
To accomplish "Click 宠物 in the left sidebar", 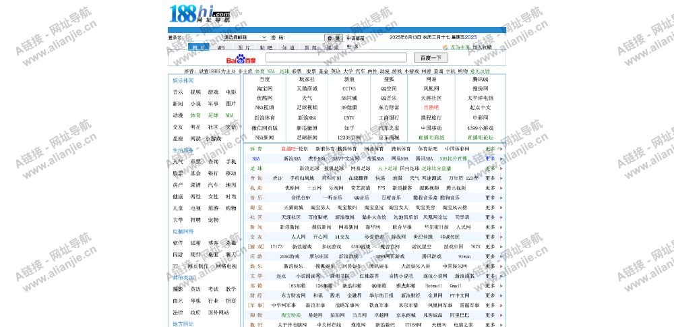I will click(213, 220).
